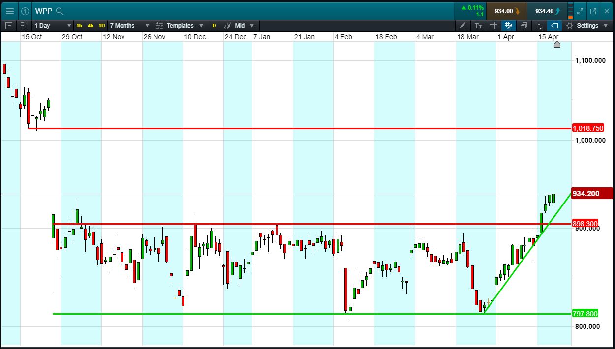Open the Templates dropdown
Screen dimensions: 615x349
point(180,26)
